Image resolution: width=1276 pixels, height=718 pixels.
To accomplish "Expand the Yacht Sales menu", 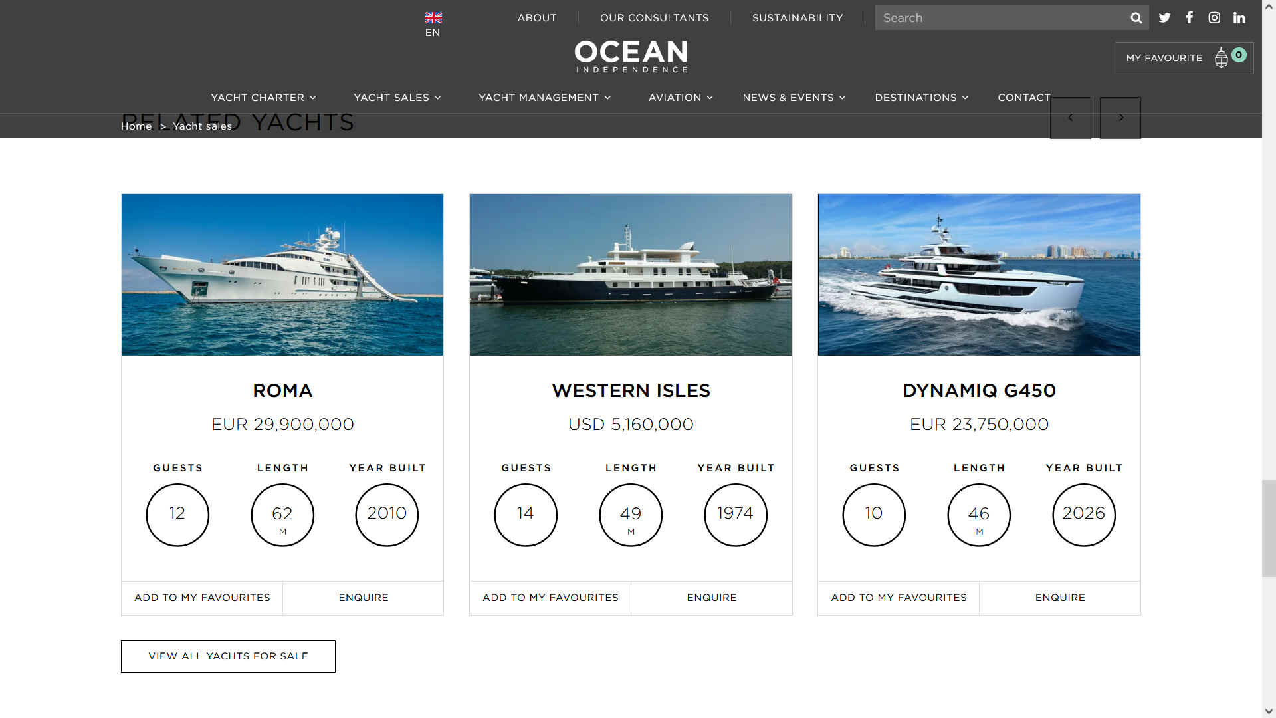I will (397, 98).
